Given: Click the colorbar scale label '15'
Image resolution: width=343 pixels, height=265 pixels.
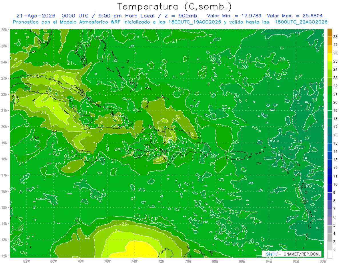Looking at the screenshot, I should [x=336, y=143].
